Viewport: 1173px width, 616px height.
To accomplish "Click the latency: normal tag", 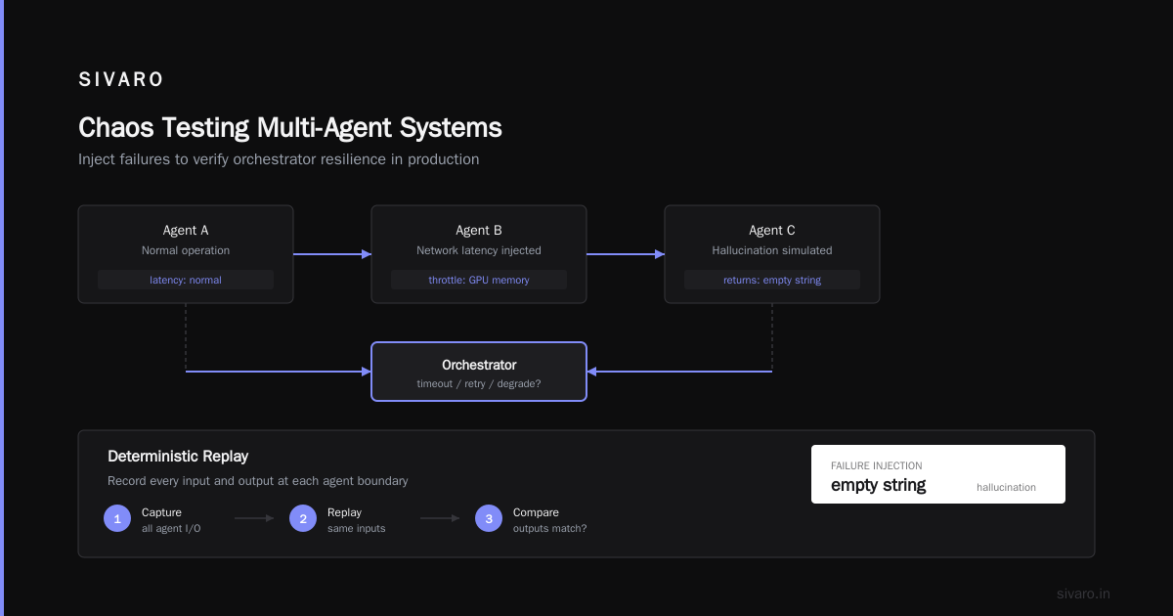I will coord(186,280).
